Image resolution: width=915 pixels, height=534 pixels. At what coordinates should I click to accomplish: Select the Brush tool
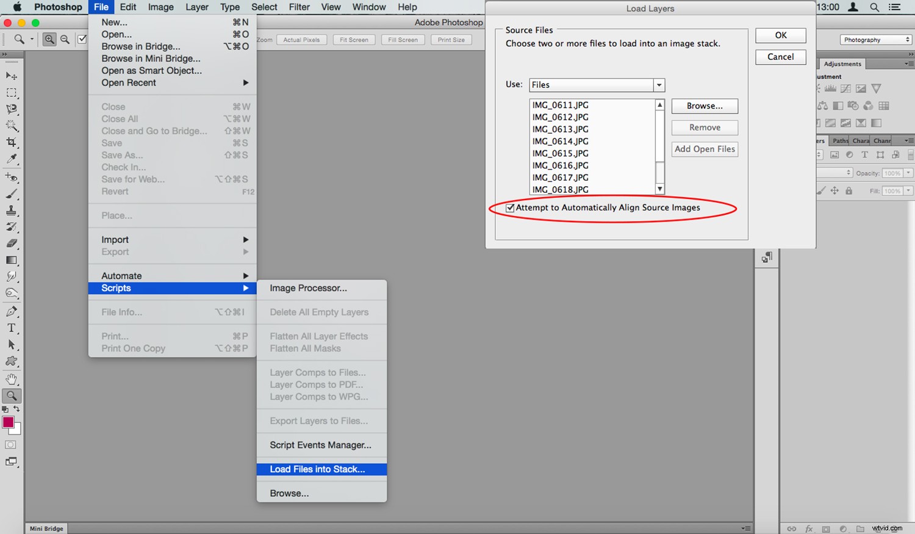pyautogui.click(x=12, y=194)
